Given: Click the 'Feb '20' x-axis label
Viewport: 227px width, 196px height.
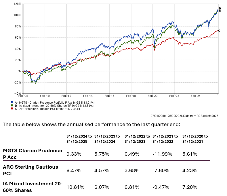Looking at the screenshot, I should (153, 96).
